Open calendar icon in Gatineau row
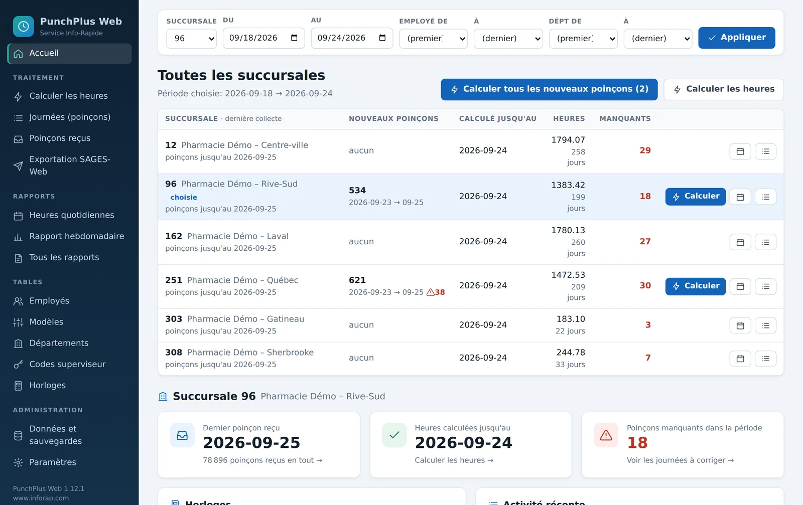The height and width of the screenshot is (505, 803). [740, 325]
